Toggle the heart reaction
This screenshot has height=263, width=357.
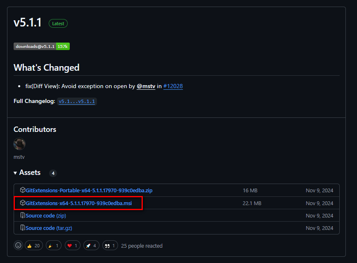(72, 246)
